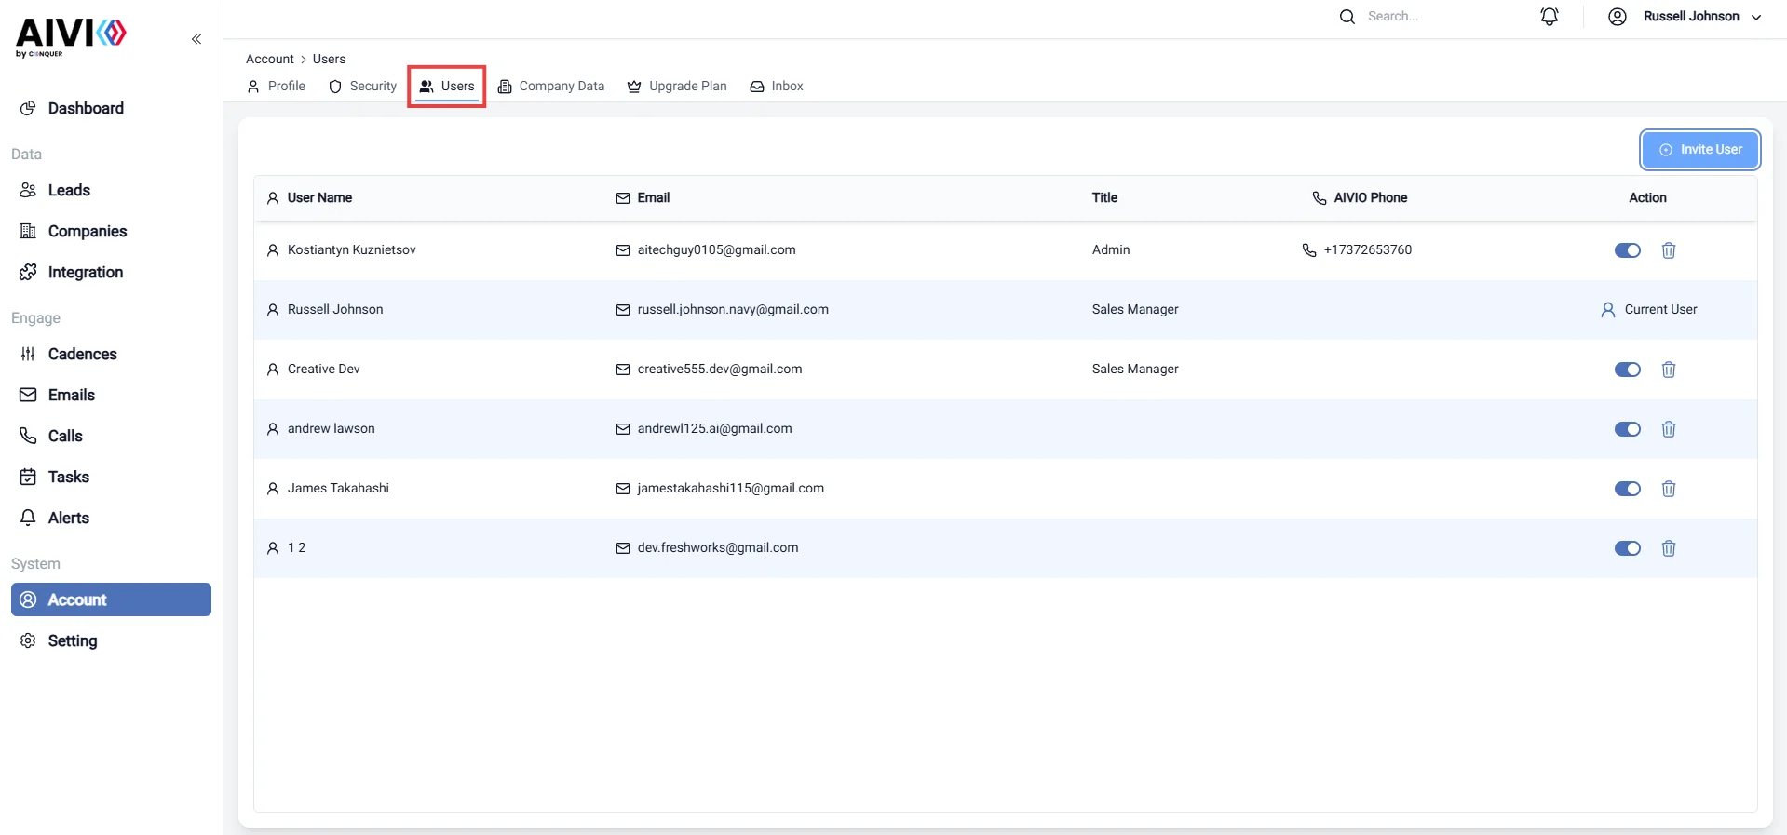1787x835 pixels.
Task: Click andrewl125.ai@gmail.com email cell
Action: pos(714,429)
